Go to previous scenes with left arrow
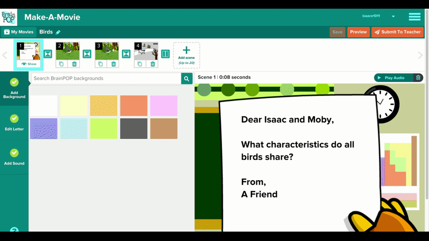 click(4, 55)
